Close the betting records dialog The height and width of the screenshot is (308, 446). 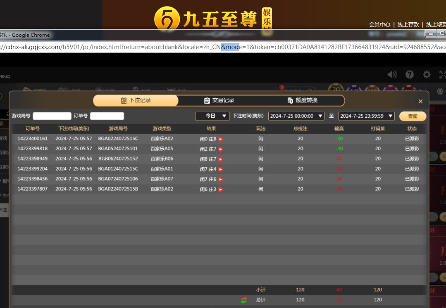click(x=420, y=102)
